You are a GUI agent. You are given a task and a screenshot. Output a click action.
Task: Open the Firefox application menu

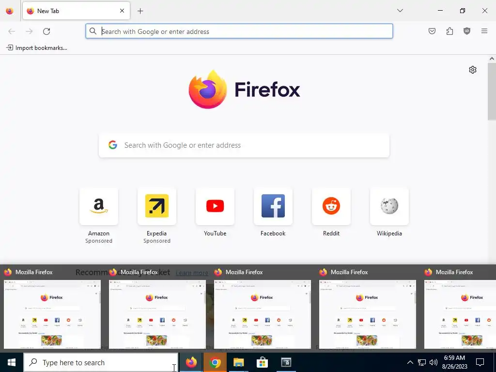click(x=484, y=31)
